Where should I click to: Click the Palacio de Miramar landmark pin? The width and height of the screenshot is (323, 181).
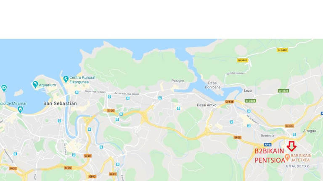pyautogui.click(x=20, y=110)
